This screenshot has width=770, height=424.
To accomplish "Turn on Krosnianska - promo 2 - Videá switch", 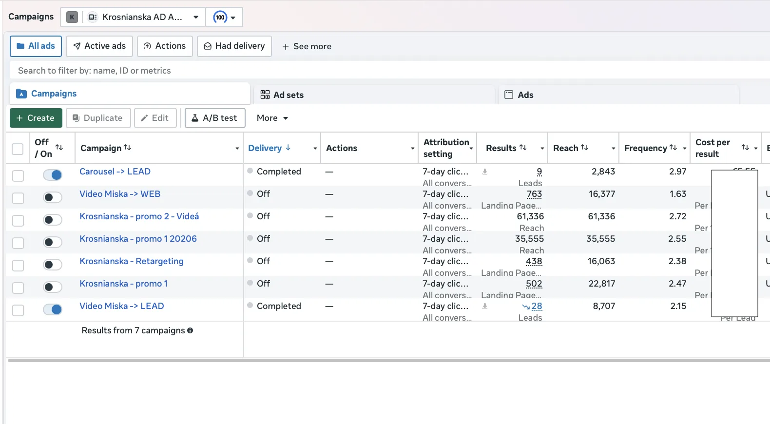I will [x=53, y=220].
